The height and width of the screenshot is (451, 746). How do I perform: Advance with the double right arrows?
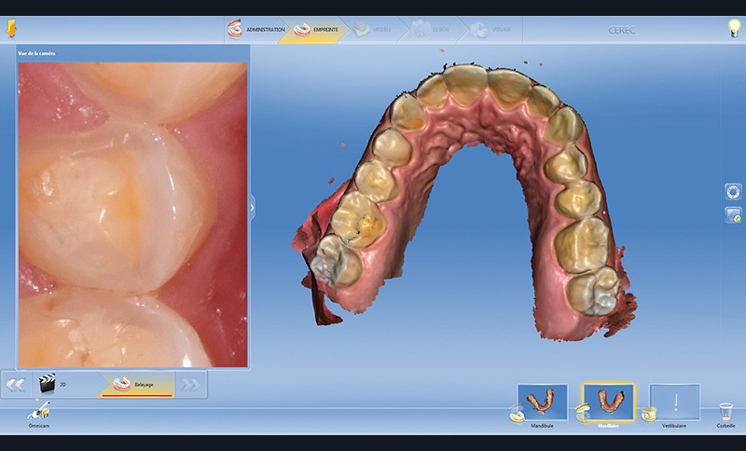coord(189,383)
